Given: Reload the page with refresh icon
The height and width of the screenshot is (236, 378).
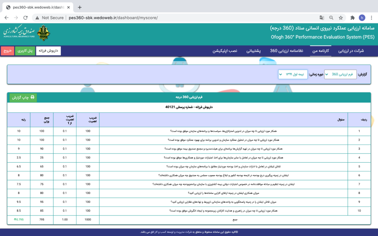Looking at the screenshot, I should click(x=25, y=18).
